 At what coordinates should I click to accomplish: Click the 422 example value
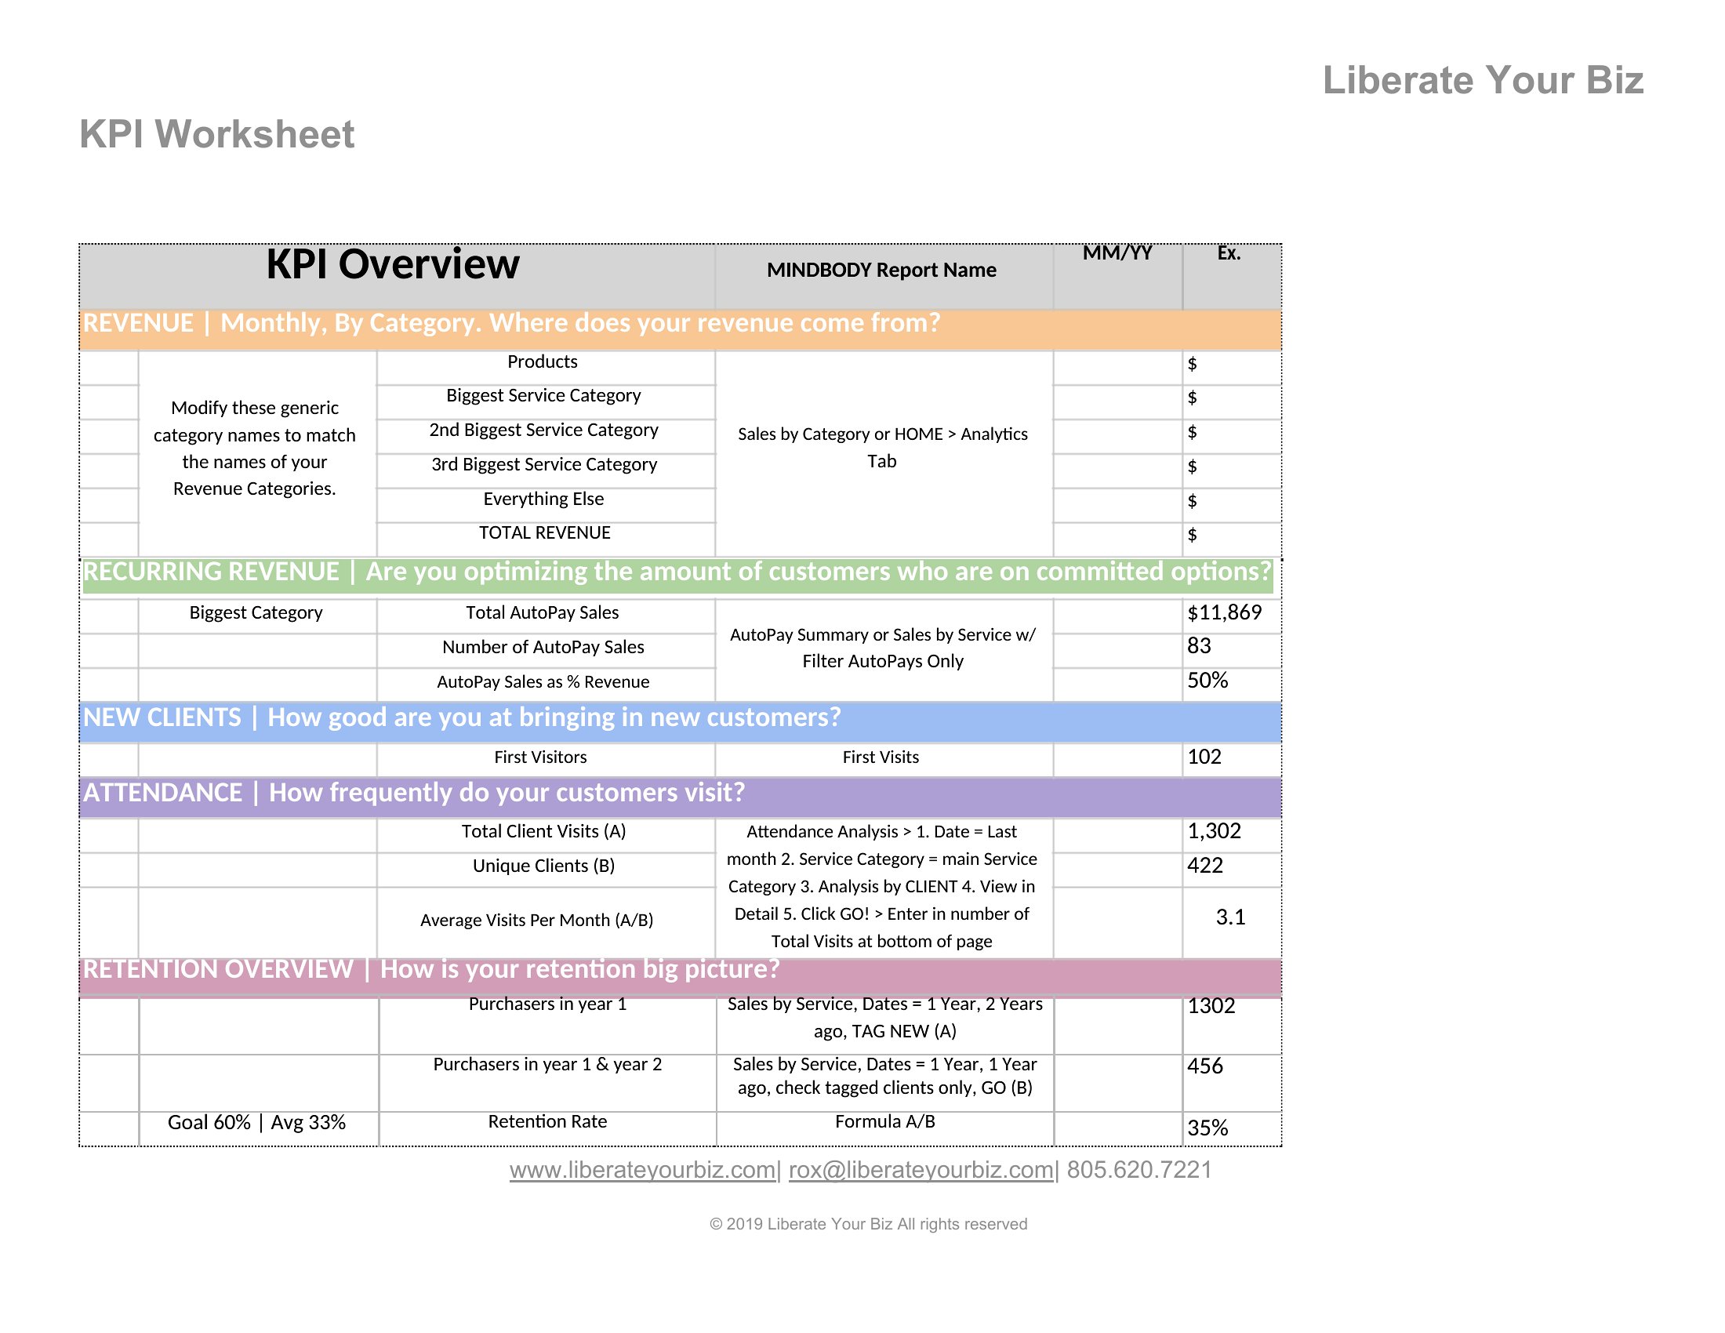point(1205,866)
